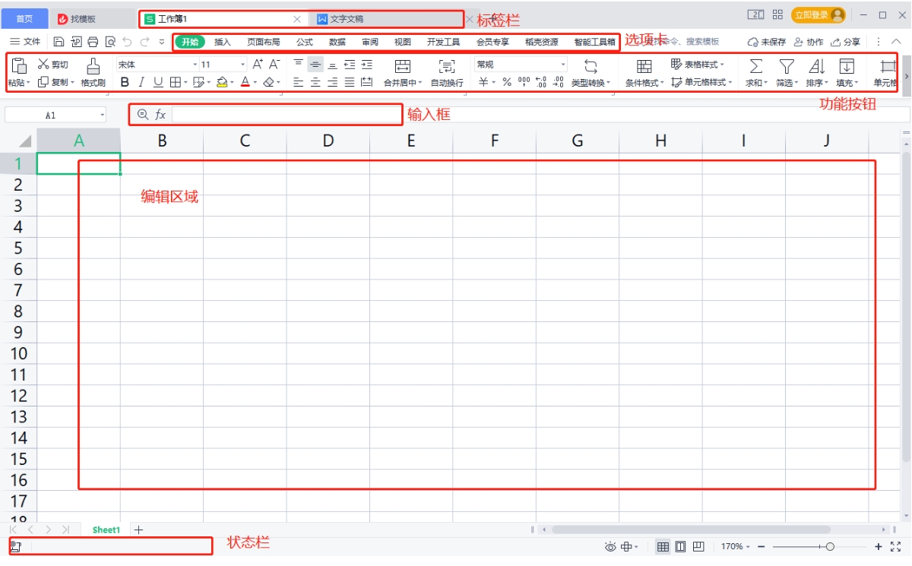The height and width of the screenshot is (566, 912).
Task: Click the AutoSum (求和) icon
Action: coord(755,68)
